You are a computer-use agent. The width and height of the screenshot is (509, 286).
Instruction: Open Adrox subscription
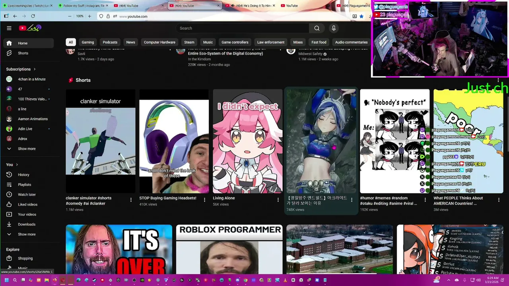[28, 139]
